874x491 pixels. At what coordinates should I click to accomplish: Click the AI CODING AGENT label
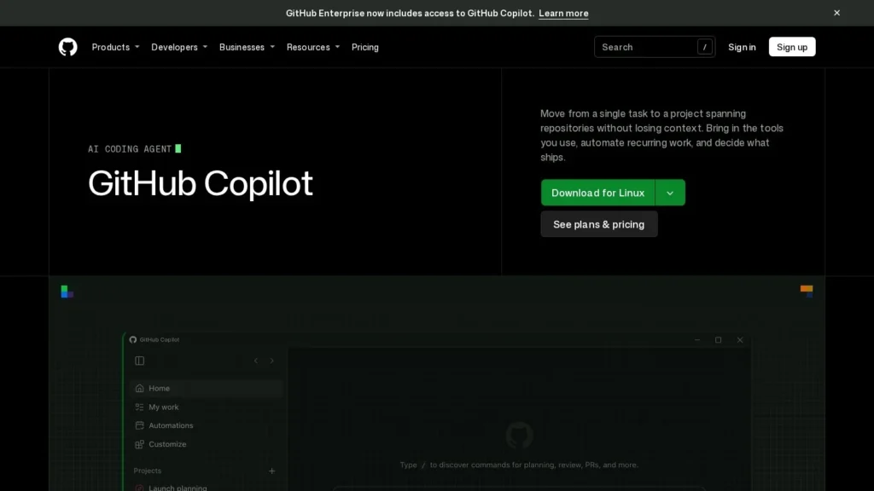[130, 148]
